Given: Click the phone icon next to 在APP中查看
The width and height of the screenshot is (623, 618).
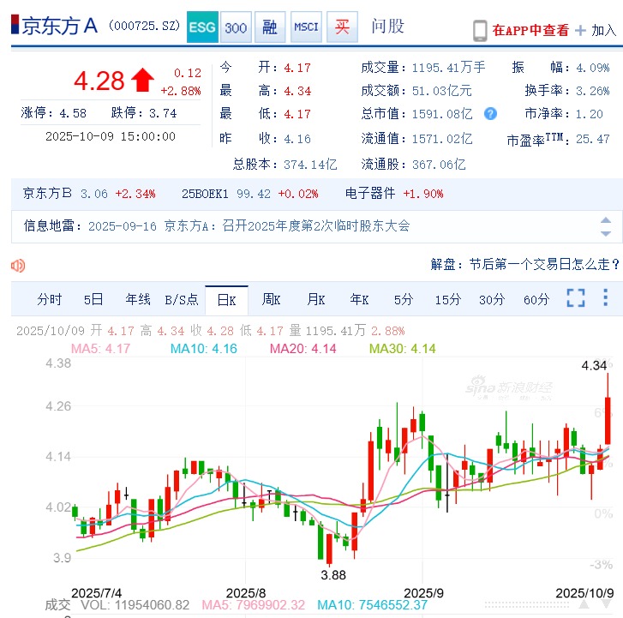Looking at the screenshot, I should 480,31.
